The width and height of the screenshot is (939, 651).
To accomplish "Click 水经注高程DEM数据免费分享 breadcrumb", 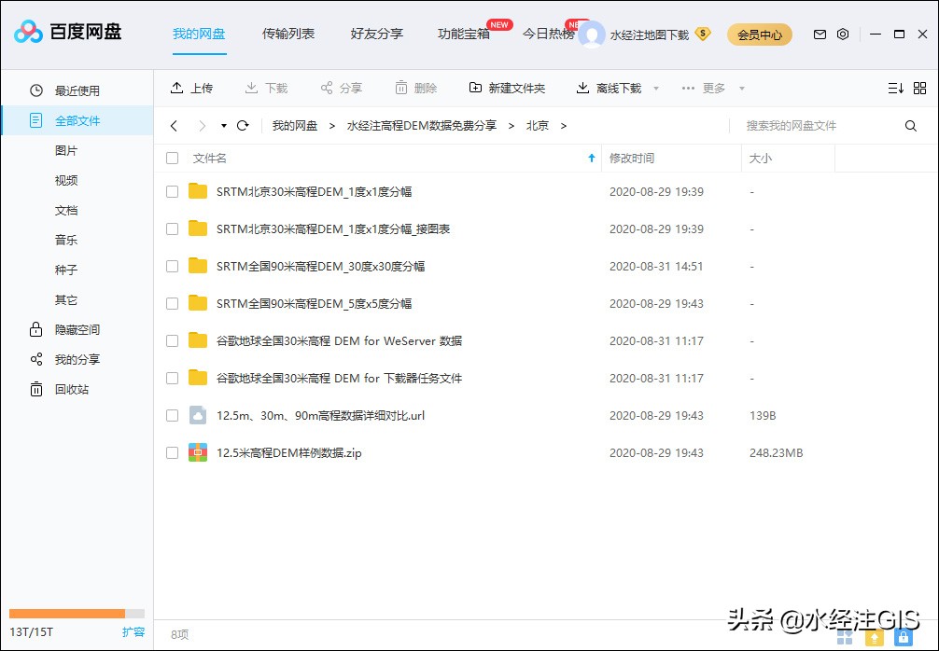I will pos(422,126).
